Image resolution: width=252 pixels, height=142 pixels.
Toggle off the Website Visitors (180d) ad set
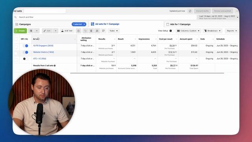(25, 52)
